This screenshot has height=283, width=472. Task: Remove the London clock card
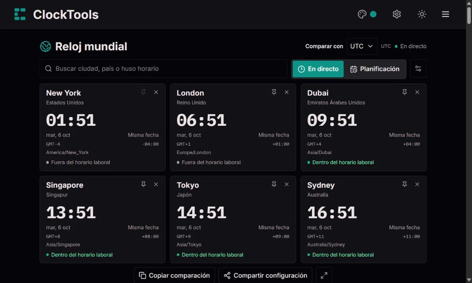(x=287, y=92)
